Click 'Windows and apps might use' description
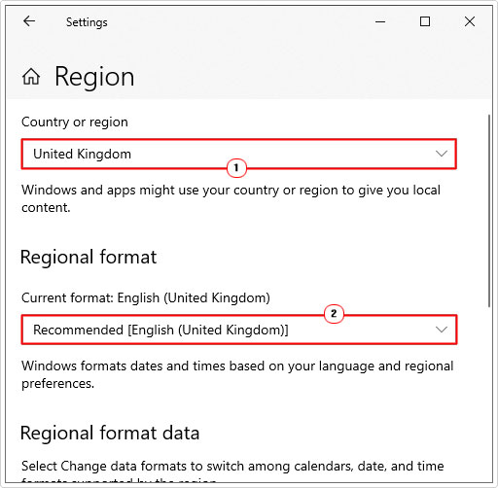The width and height of the screenshot is (498, 488). click(x=231, y=198)
